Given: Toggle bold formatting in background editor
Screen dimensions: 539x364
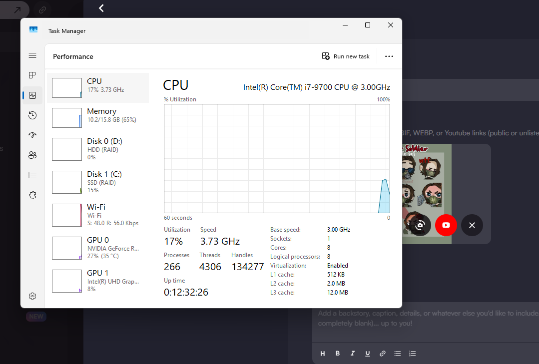Looking at the screenshot, I should coord(338,354).
